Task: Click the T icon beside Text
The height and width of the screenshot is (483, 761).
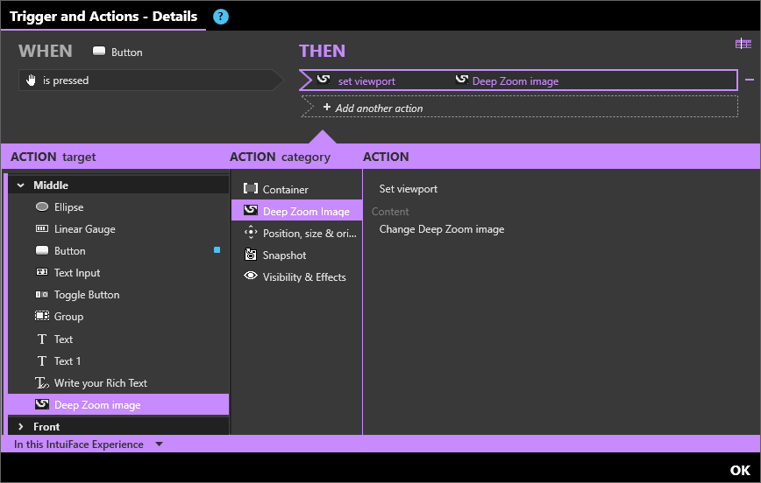Action: (x=42, y=339)
